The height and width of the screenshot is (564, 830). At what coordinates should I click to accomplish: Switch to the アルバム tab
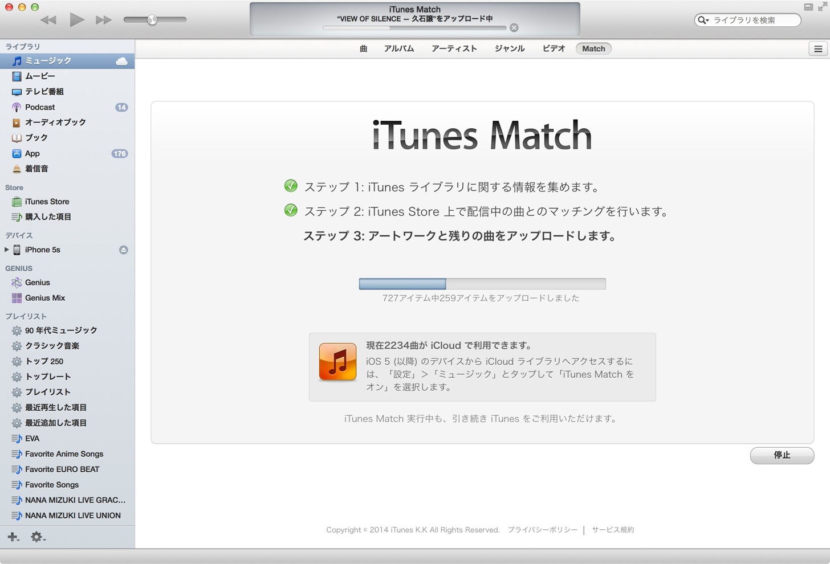[399, 49]
